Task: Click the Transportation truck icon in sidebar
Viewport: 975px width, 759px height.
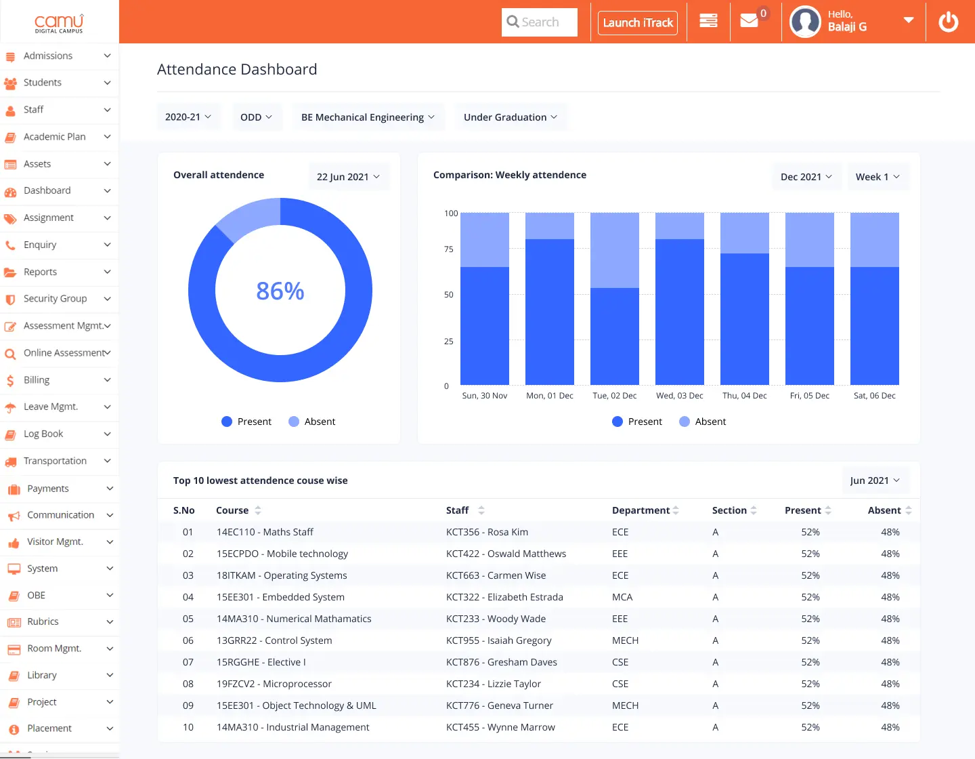Action: (x=11, y=462)
